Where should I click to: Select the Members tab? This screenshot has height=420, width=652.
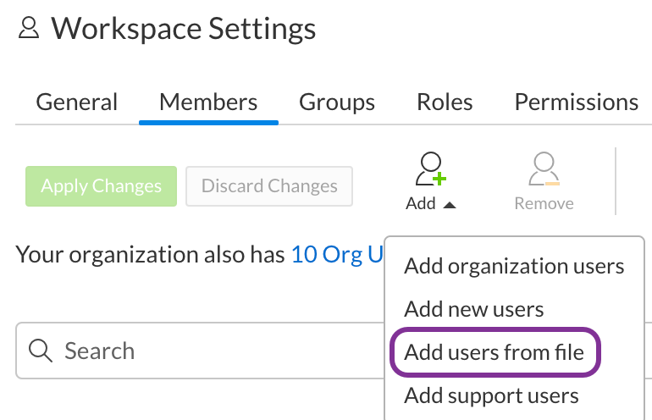208,102
